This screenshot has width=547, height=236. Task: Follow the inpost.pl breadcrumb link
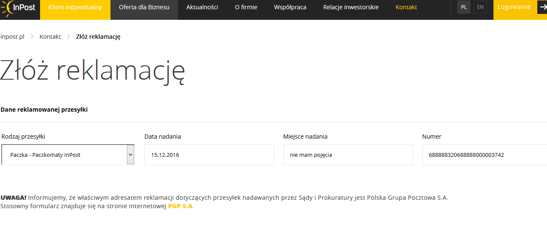(12, 37)
